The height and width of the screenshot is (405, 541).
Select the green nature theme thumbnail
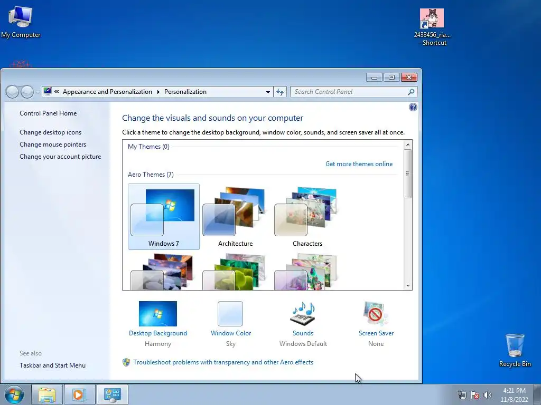(235, 272)
